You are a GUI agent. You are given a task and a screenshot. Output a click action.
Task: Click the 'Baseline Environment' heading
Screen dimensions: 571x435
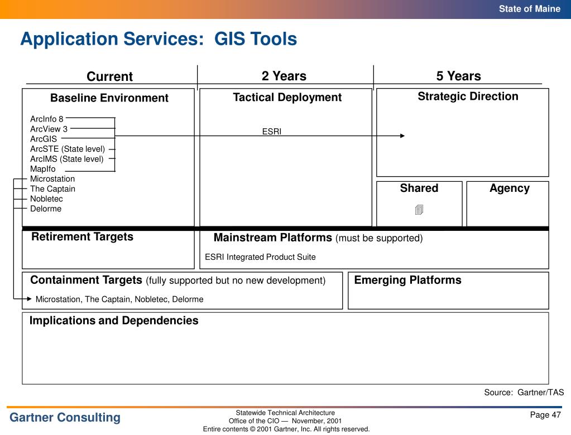pyautogui.click(x=109, y=98)
